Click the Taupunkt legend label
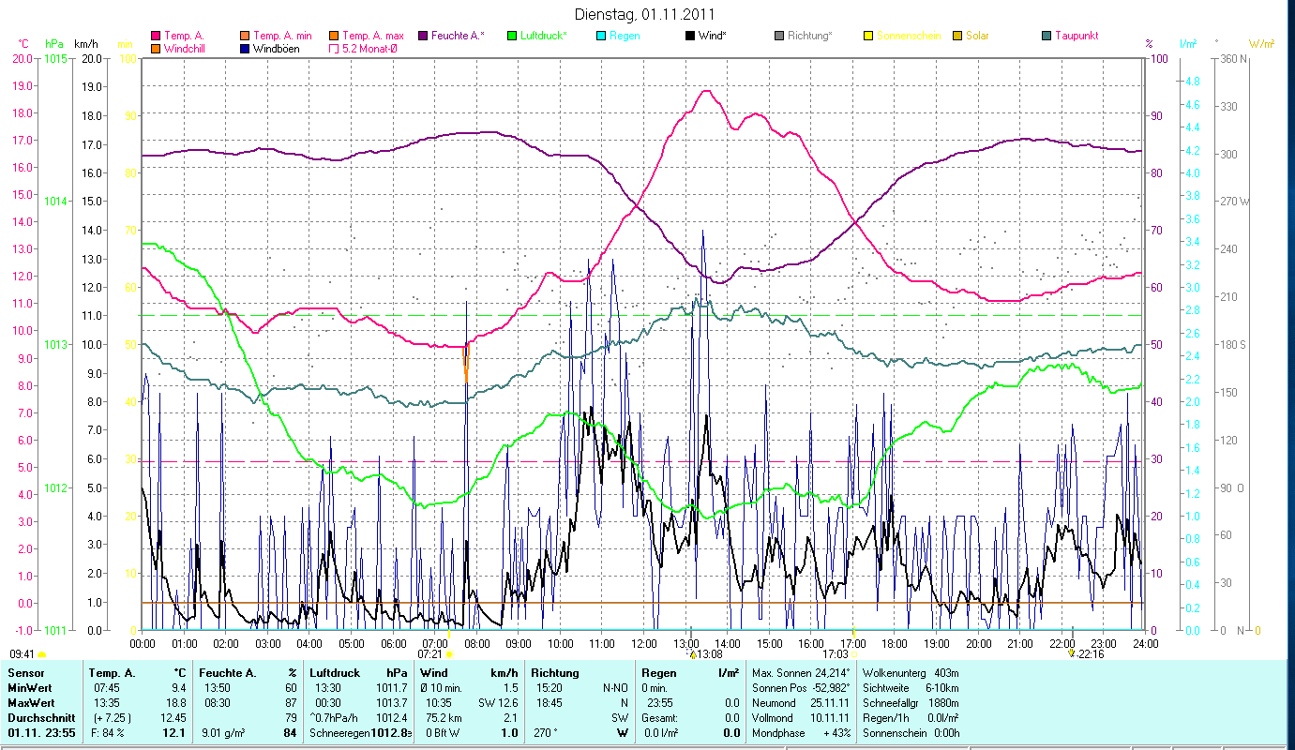Image resolution: width=1295 pixels, height=750 pixels. (1076, 36)
